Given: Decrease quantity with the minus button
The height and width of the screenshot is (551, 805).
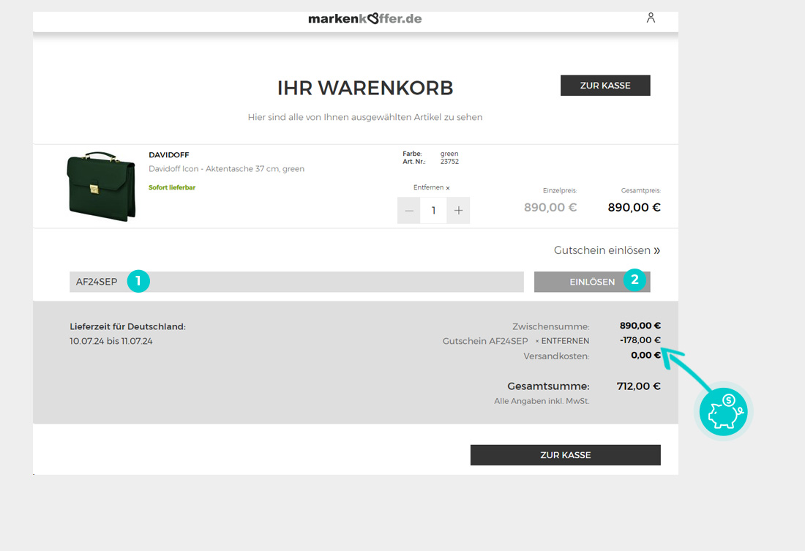Looking at the screenshot, I should coord(409,211).
